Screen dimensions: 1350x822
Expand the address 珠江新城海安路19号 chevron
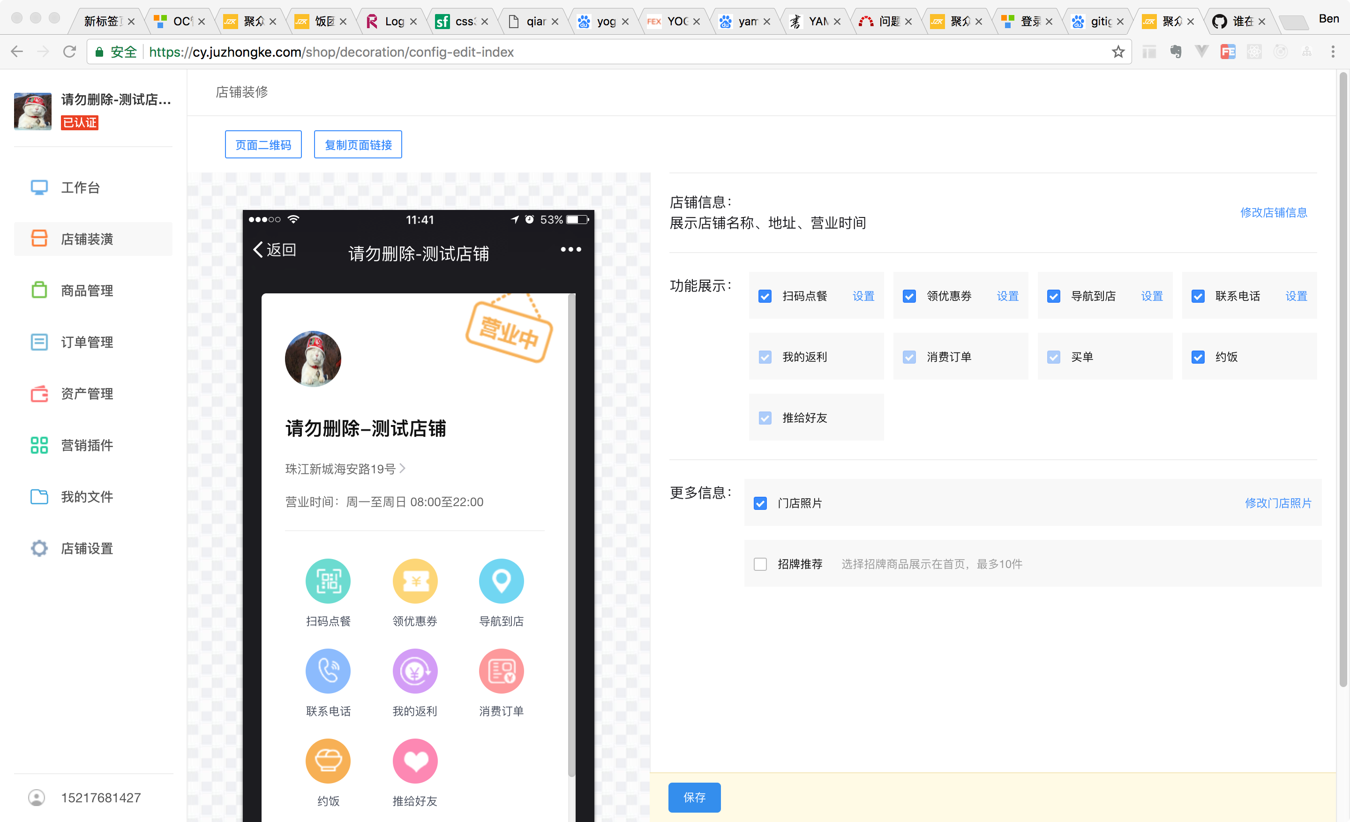[x=403, y=469]
